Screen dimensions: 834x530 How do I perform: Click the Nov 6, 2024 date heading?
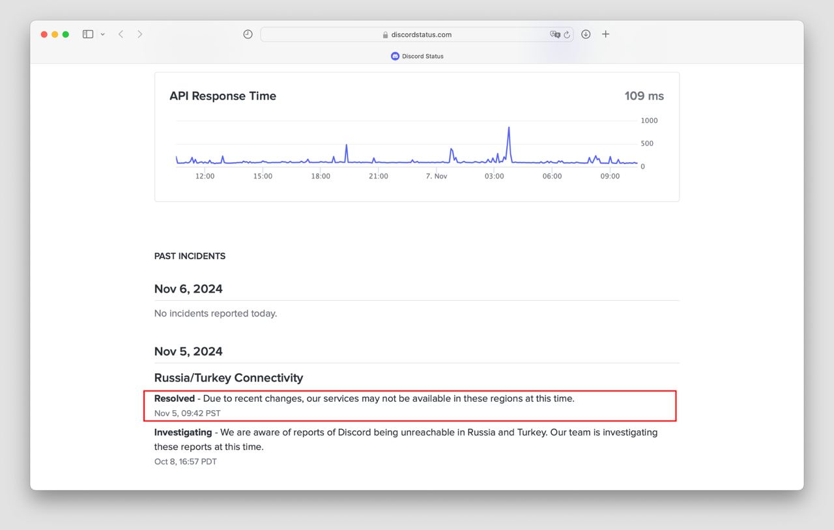click(x=188, y=289)
